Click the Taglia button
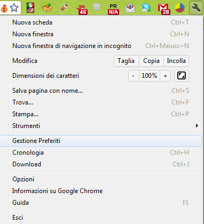Image resolution: width=204 pixels, height=224 pixels. coord(127,61)
